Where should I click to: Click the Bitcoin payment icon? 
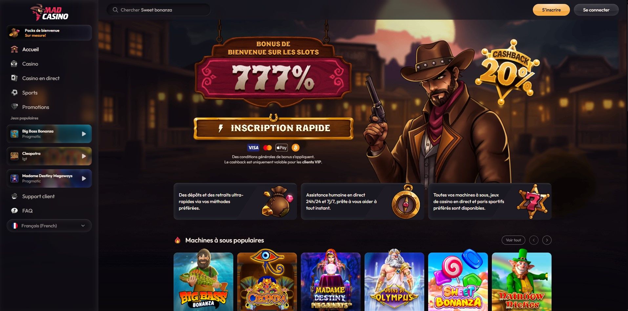(295, 148)
